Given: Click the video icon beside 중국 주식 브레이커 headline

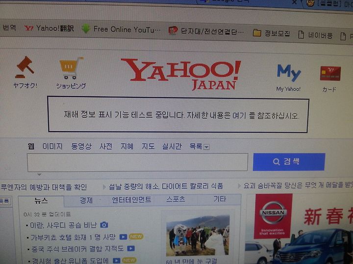Looking at the screenshot, I should tap(131, 248).
